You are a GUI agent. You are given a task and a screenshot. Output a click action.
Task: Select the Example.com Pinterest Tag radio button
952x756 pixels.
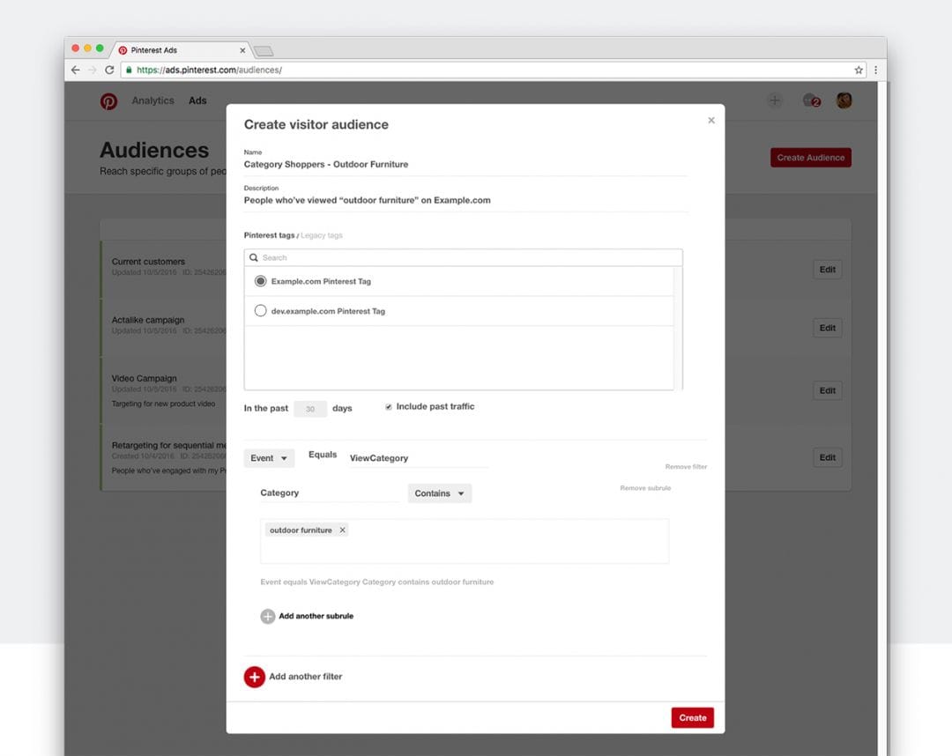(260, 280)
